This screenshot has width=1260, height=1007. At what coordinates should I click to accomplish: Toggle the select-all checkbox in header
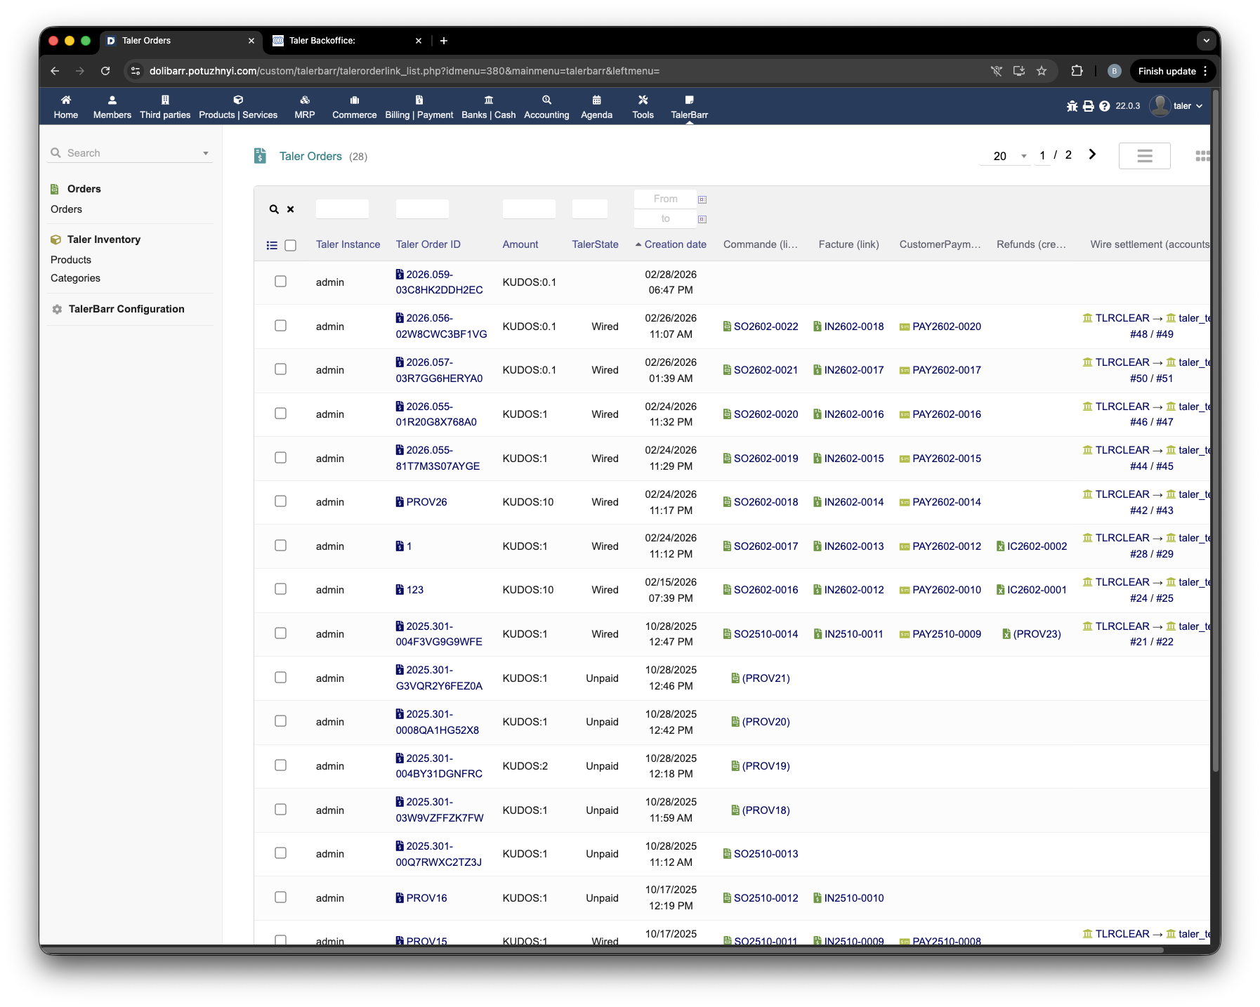pos(290,245)
